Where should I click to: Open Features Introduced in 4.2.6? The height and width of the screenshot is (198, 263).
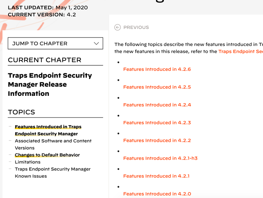tap(157, 69)
